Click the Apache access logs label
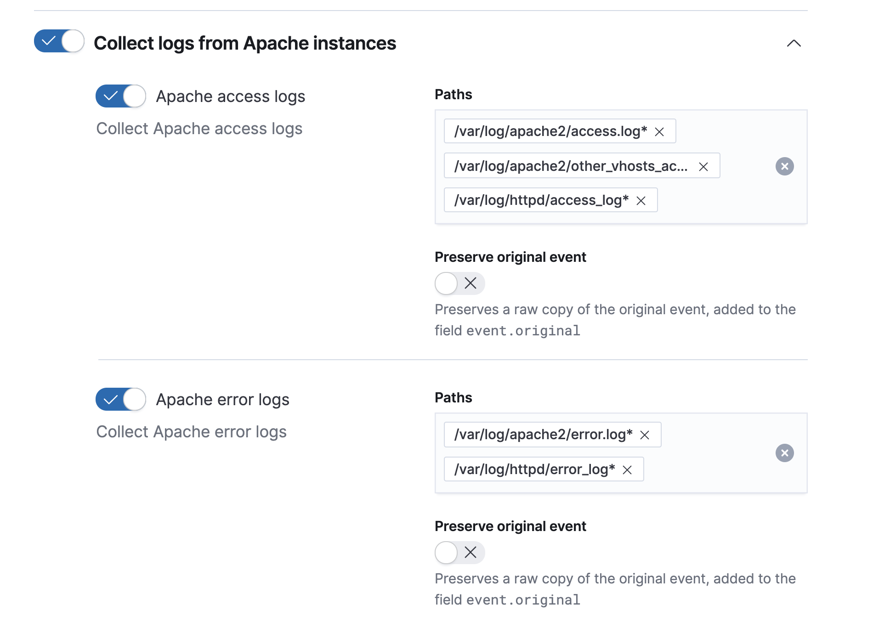Screen dimensions: 896x622 [x=230, y=96]
